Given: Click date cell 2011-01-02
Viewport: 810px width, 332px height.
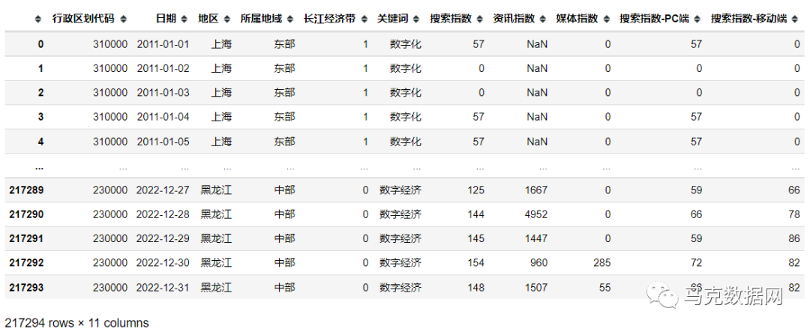Looking at the screenshot, I should 163,69.
